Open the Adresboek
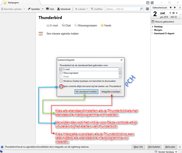Viewport: 182px width, 153px height. [64, 9]
